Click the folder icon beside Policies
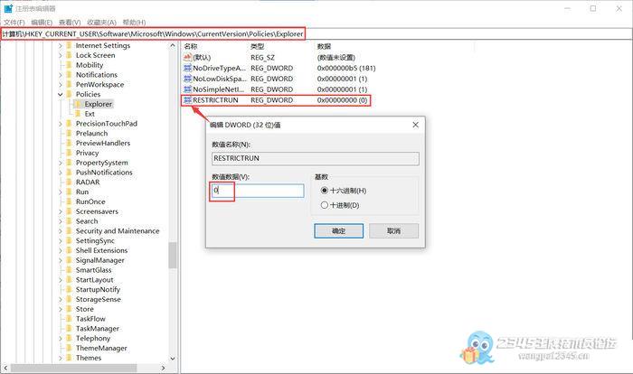This screenshot has width=633, height=374. pyautogui.click(x=69, y=94)
